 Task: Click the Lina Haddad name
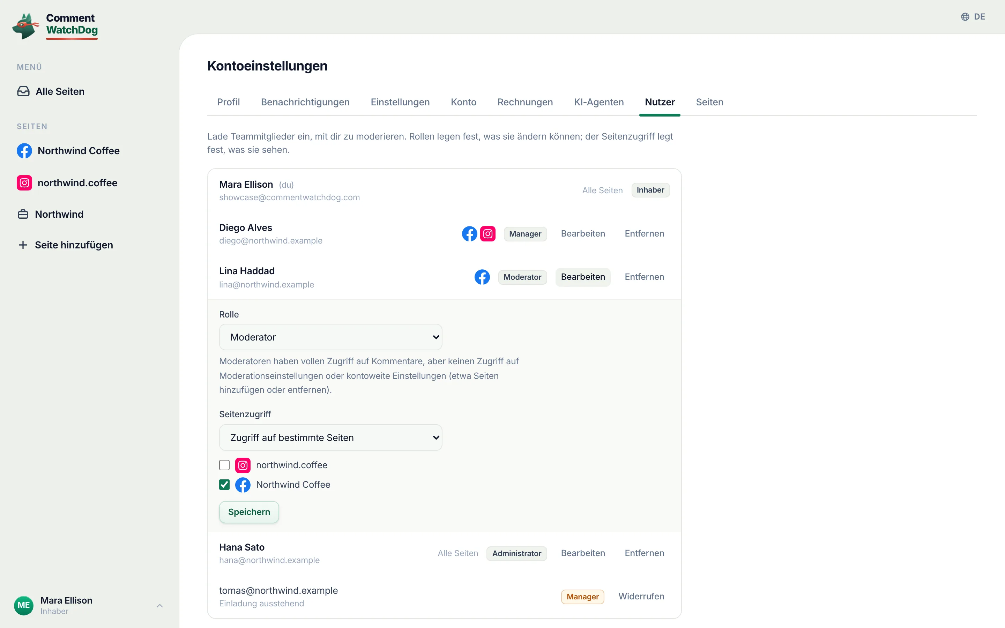pyautogui.click(x=247, y=271)
